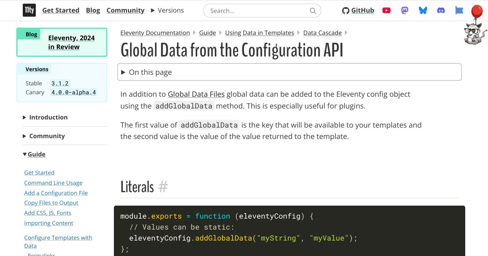Go to Using Data in Templates breadcrumb
Screen dimensions: 488x256
259,33
